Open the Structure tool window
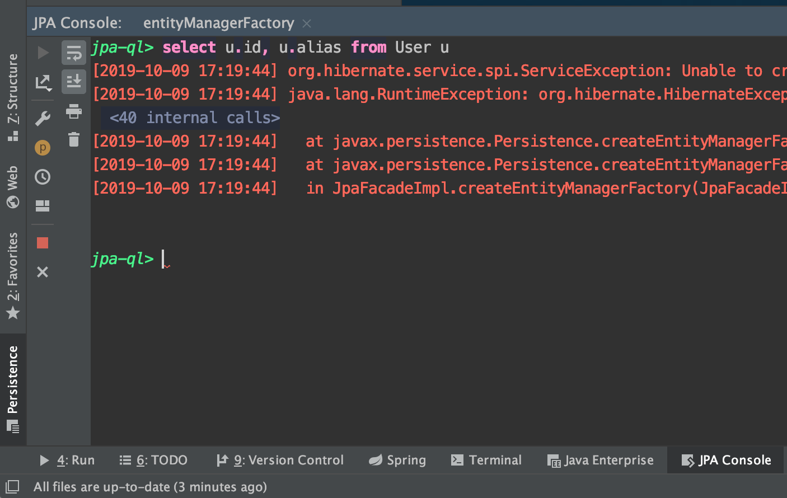The height and width of the screenshot is (498, 787). (x=12, y=97)
